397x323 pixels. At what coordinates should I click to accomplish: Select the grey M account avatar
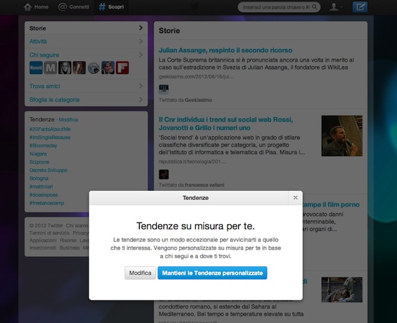tap(50, 68)
